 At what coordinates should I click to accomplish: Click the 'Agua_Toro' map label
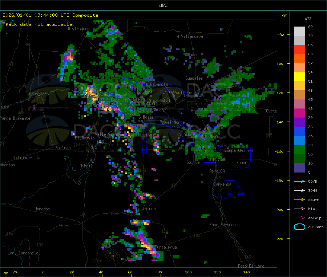point(39,94)
